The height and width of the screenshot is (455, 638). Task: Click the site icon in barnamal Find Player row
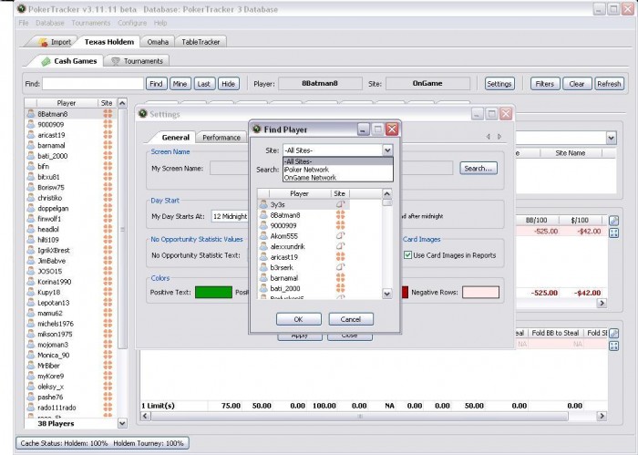[x=340, y=278]
